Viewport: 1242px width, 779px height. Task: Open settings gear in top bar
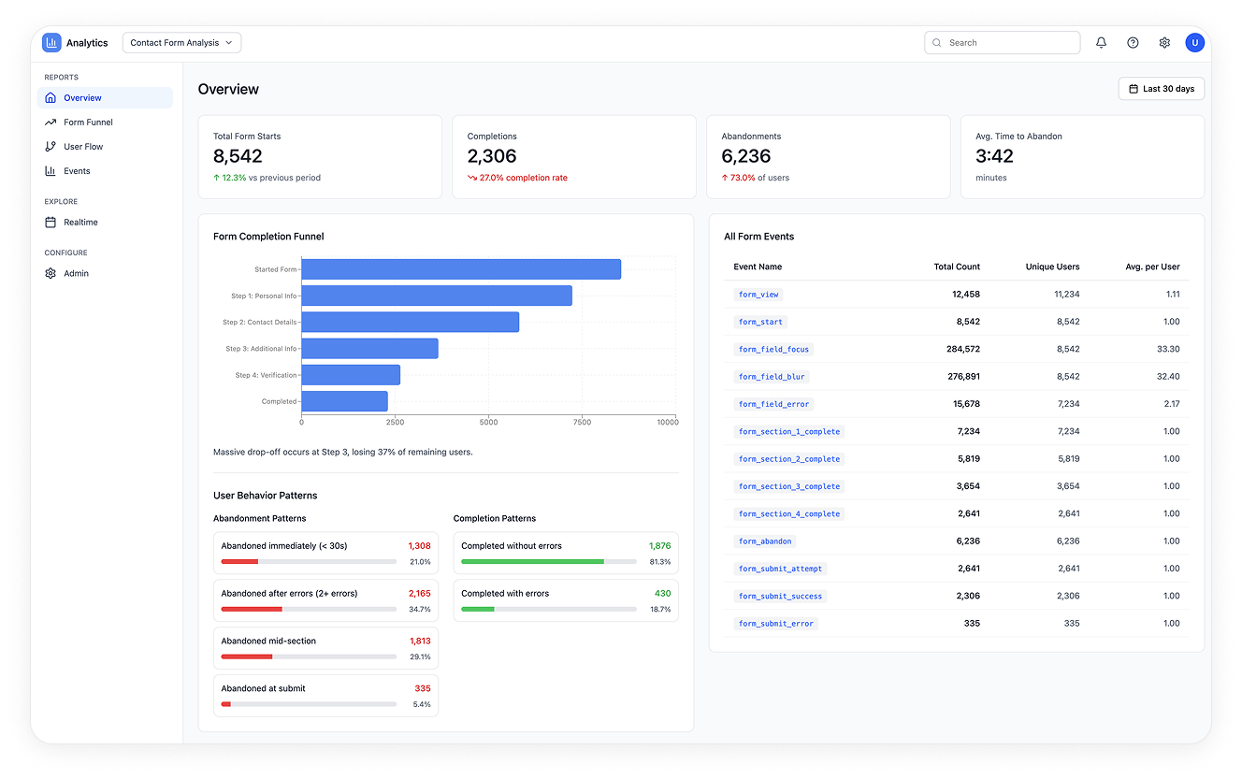pos(1164,42)
